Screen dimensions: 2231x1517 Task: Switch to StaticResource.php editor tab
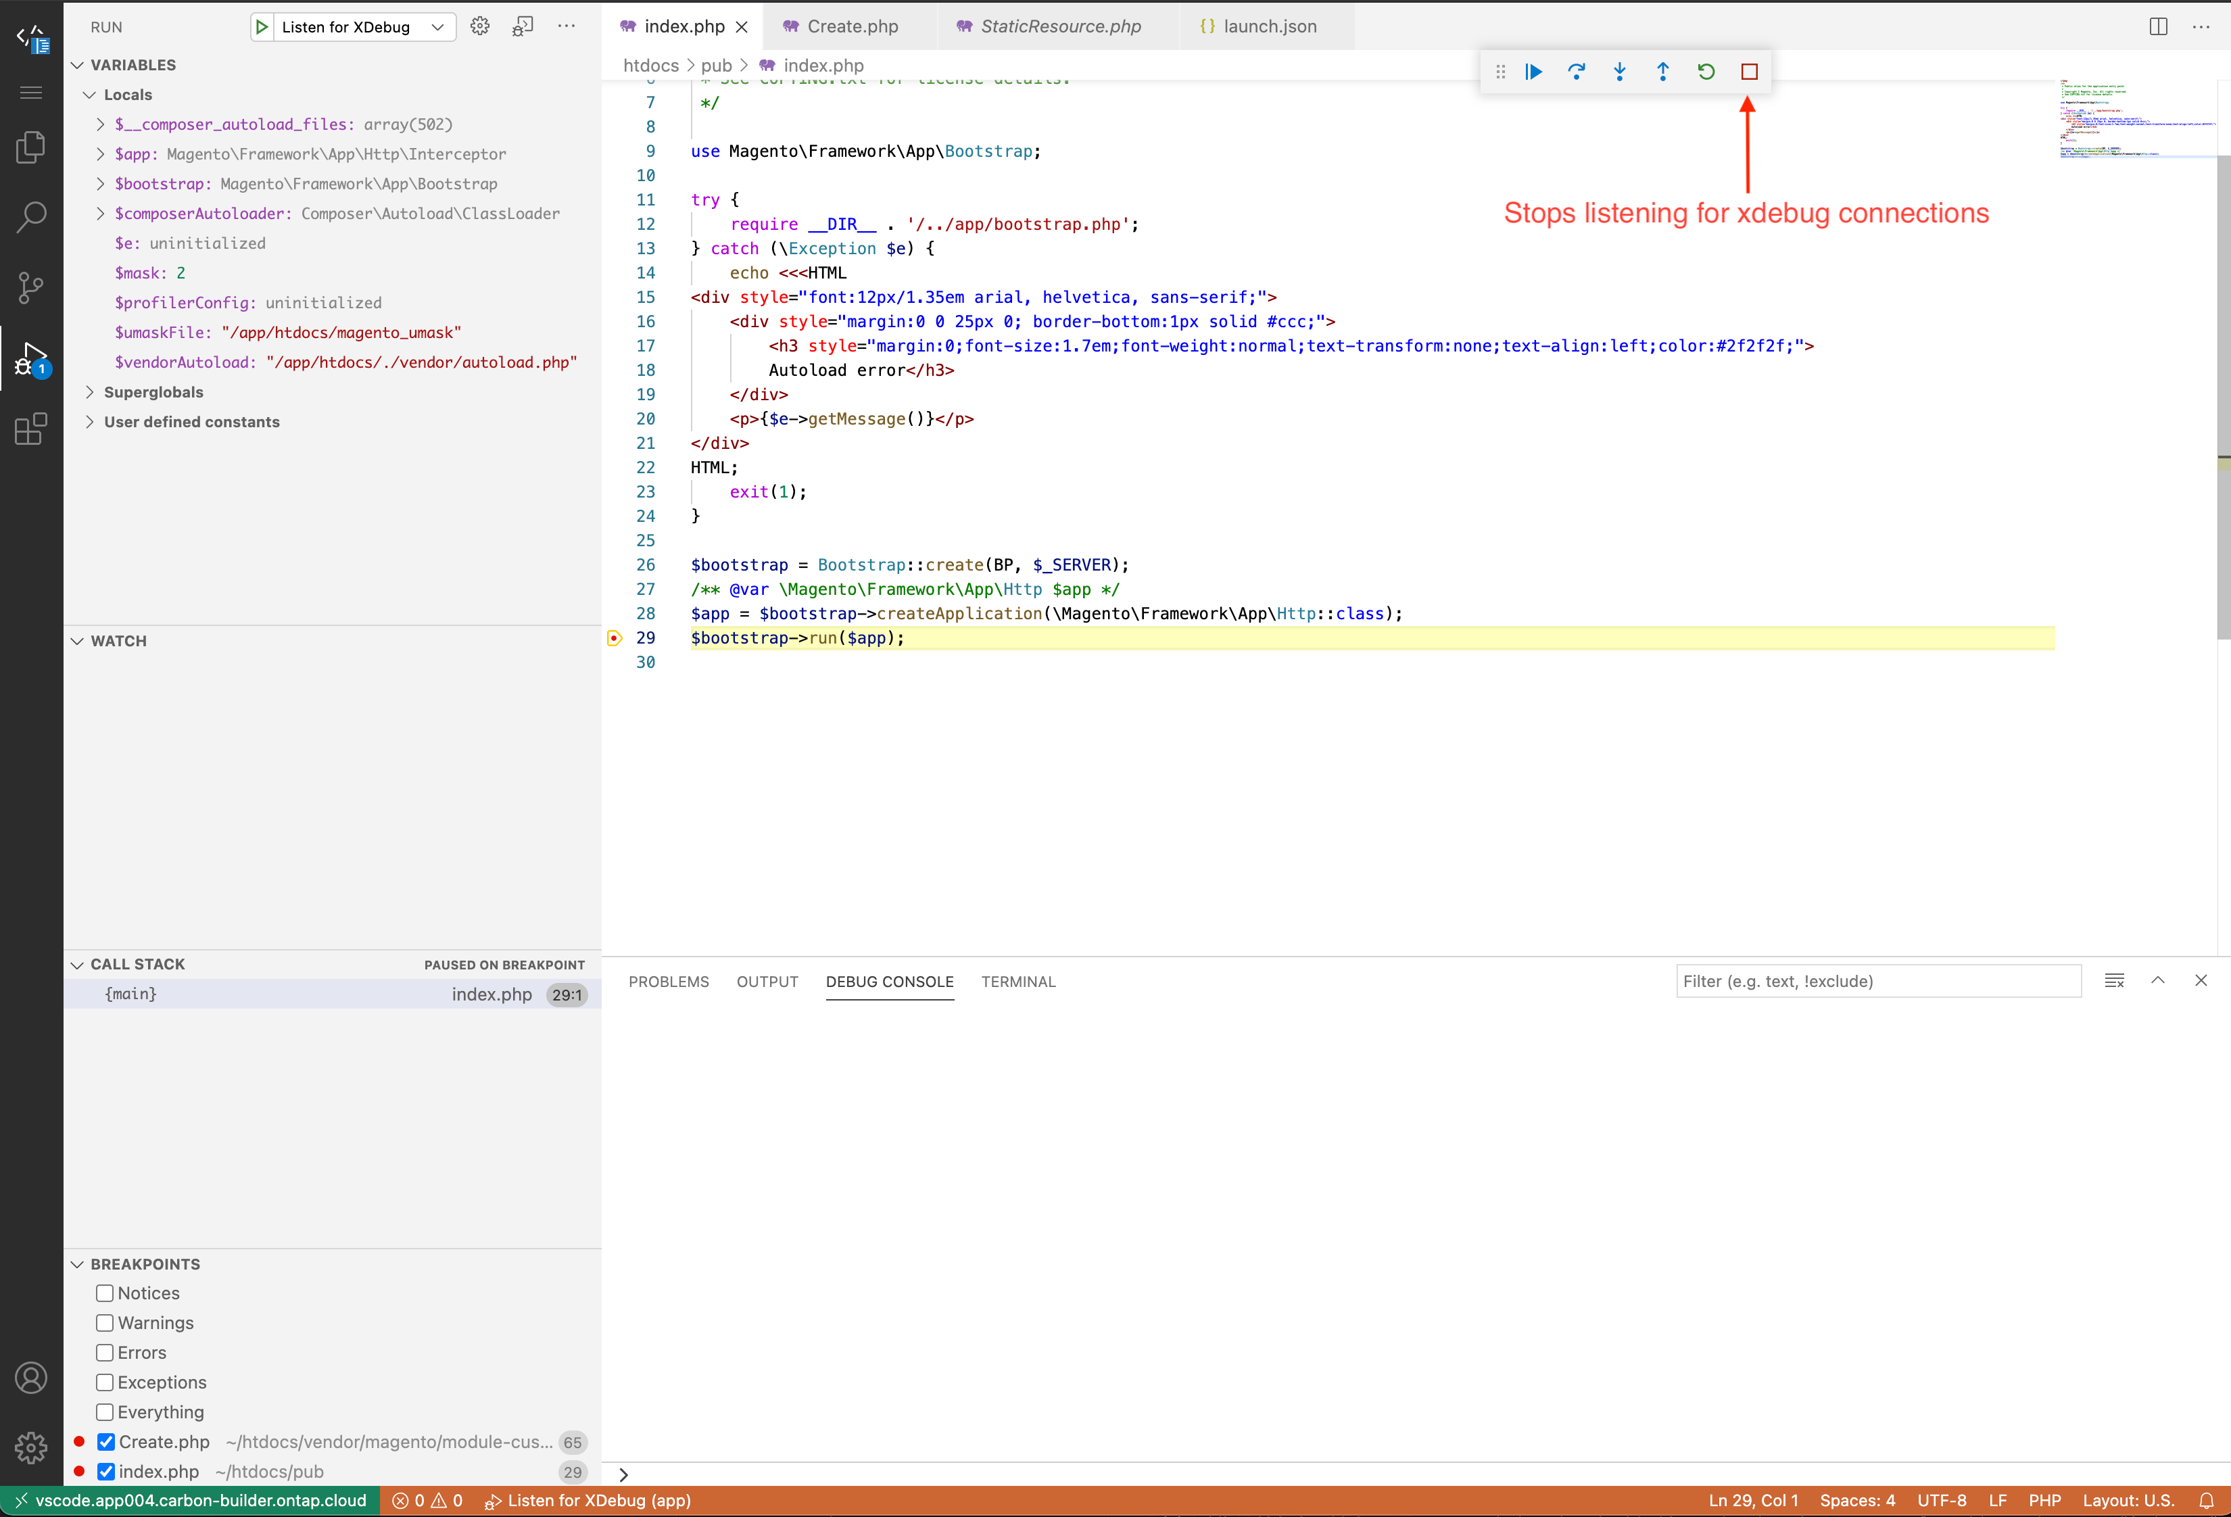[x=1060, y=27]
